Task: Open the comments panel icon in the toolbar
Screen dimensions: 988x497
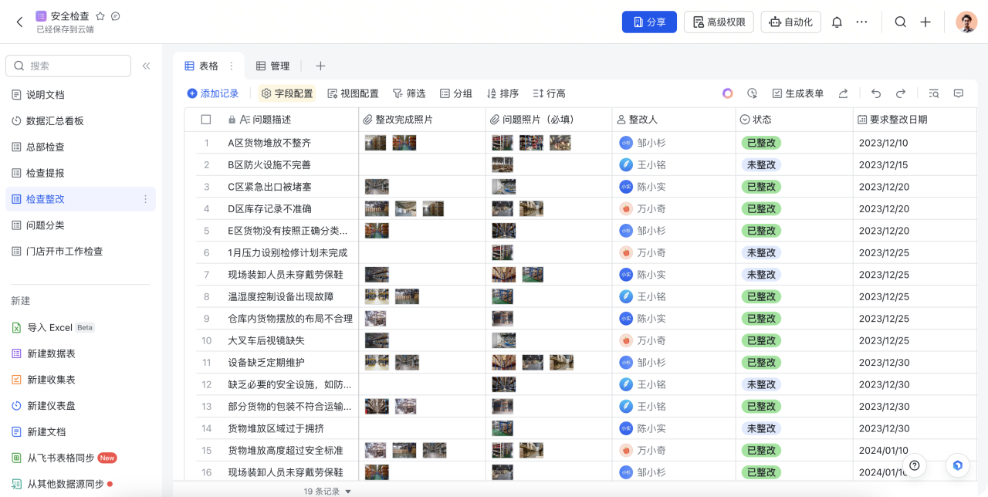Action: pos(959,93)
